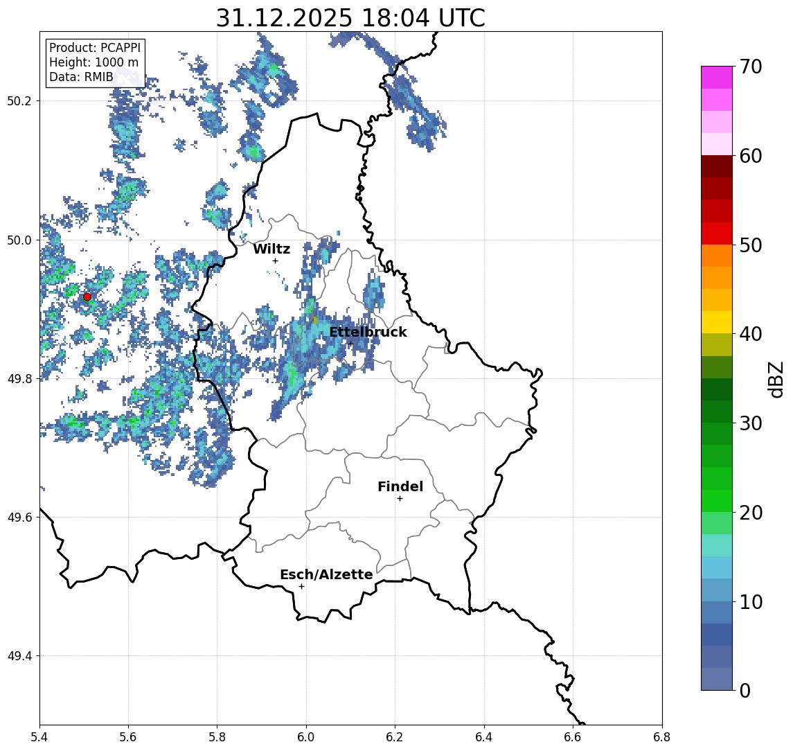
Task: Click the 31.12.2025 18:04 UTC title
Action: coord(350,18)
